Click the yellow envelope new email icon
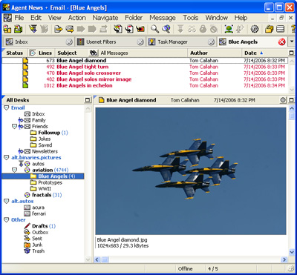 (70, 29)
